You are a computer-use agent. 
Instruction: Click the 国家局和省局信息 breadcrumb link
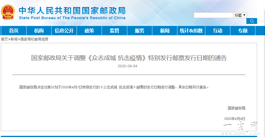[34, 39]
